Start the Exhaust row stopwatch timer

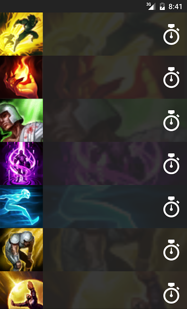pyautogui.click(x=171, y=250)
